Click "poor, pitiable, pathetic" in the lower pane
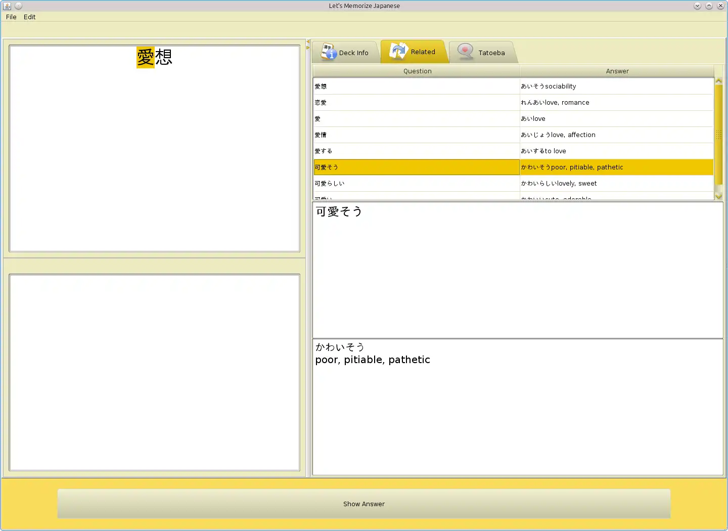The width and height of the screenshot is (728, 531). click(x=373, y=360)
